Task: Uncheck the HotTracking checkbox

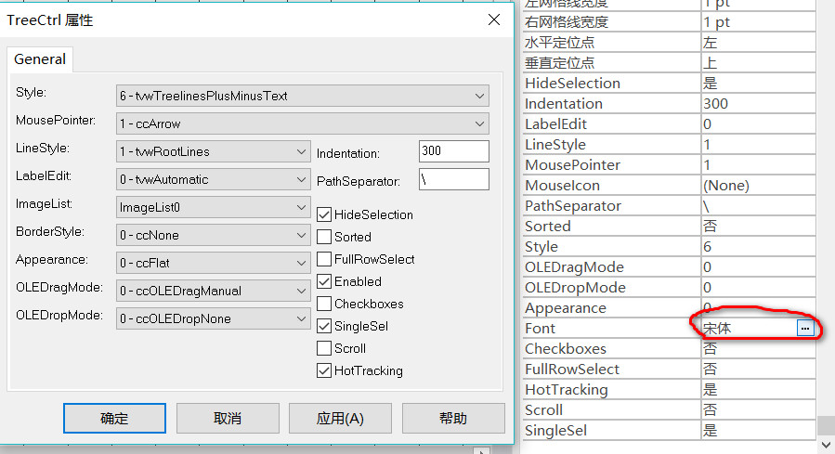Action: pos(324,370)
